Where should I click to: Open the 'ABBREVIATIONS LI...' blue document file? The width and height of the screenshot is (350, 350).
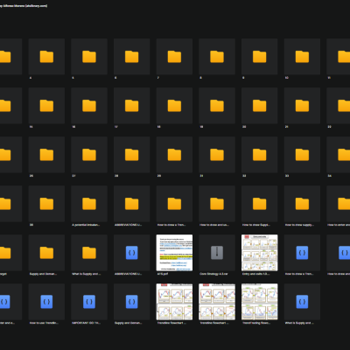pyautogui.click(x=132, y=253)
